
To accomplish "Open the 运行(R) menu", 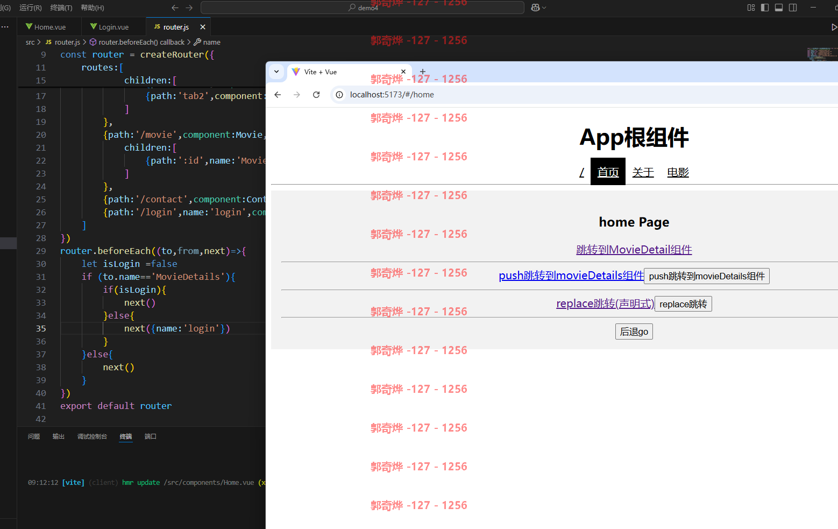I will 31,8.
